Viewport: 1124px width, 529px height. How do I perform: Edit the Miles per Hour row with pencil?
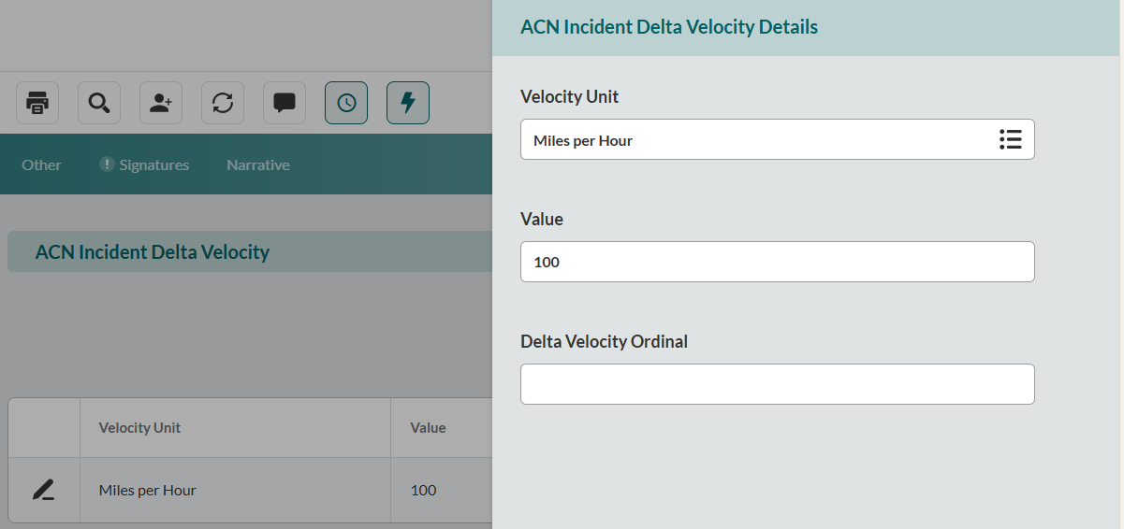pos(43,490)
